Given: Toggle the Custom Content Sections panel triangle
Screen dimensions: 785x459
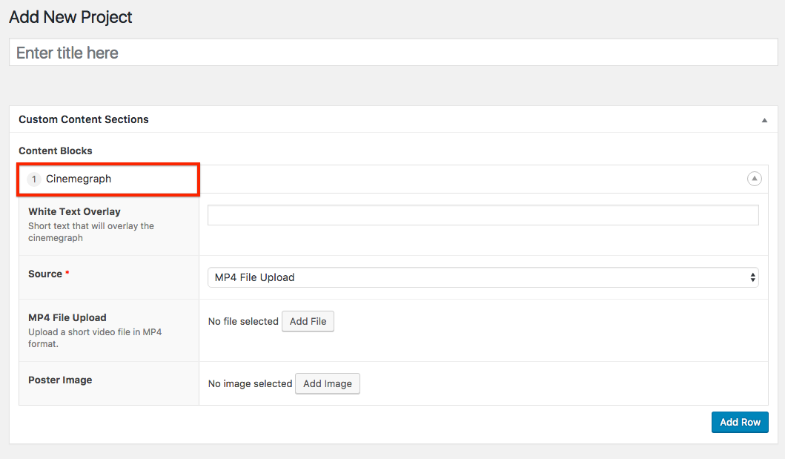Looking at the screenshot, I should 764,120.
